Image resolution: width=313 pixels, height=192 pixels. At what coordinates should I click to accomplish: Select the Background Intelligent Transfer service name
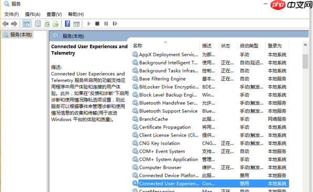(168, 62)
